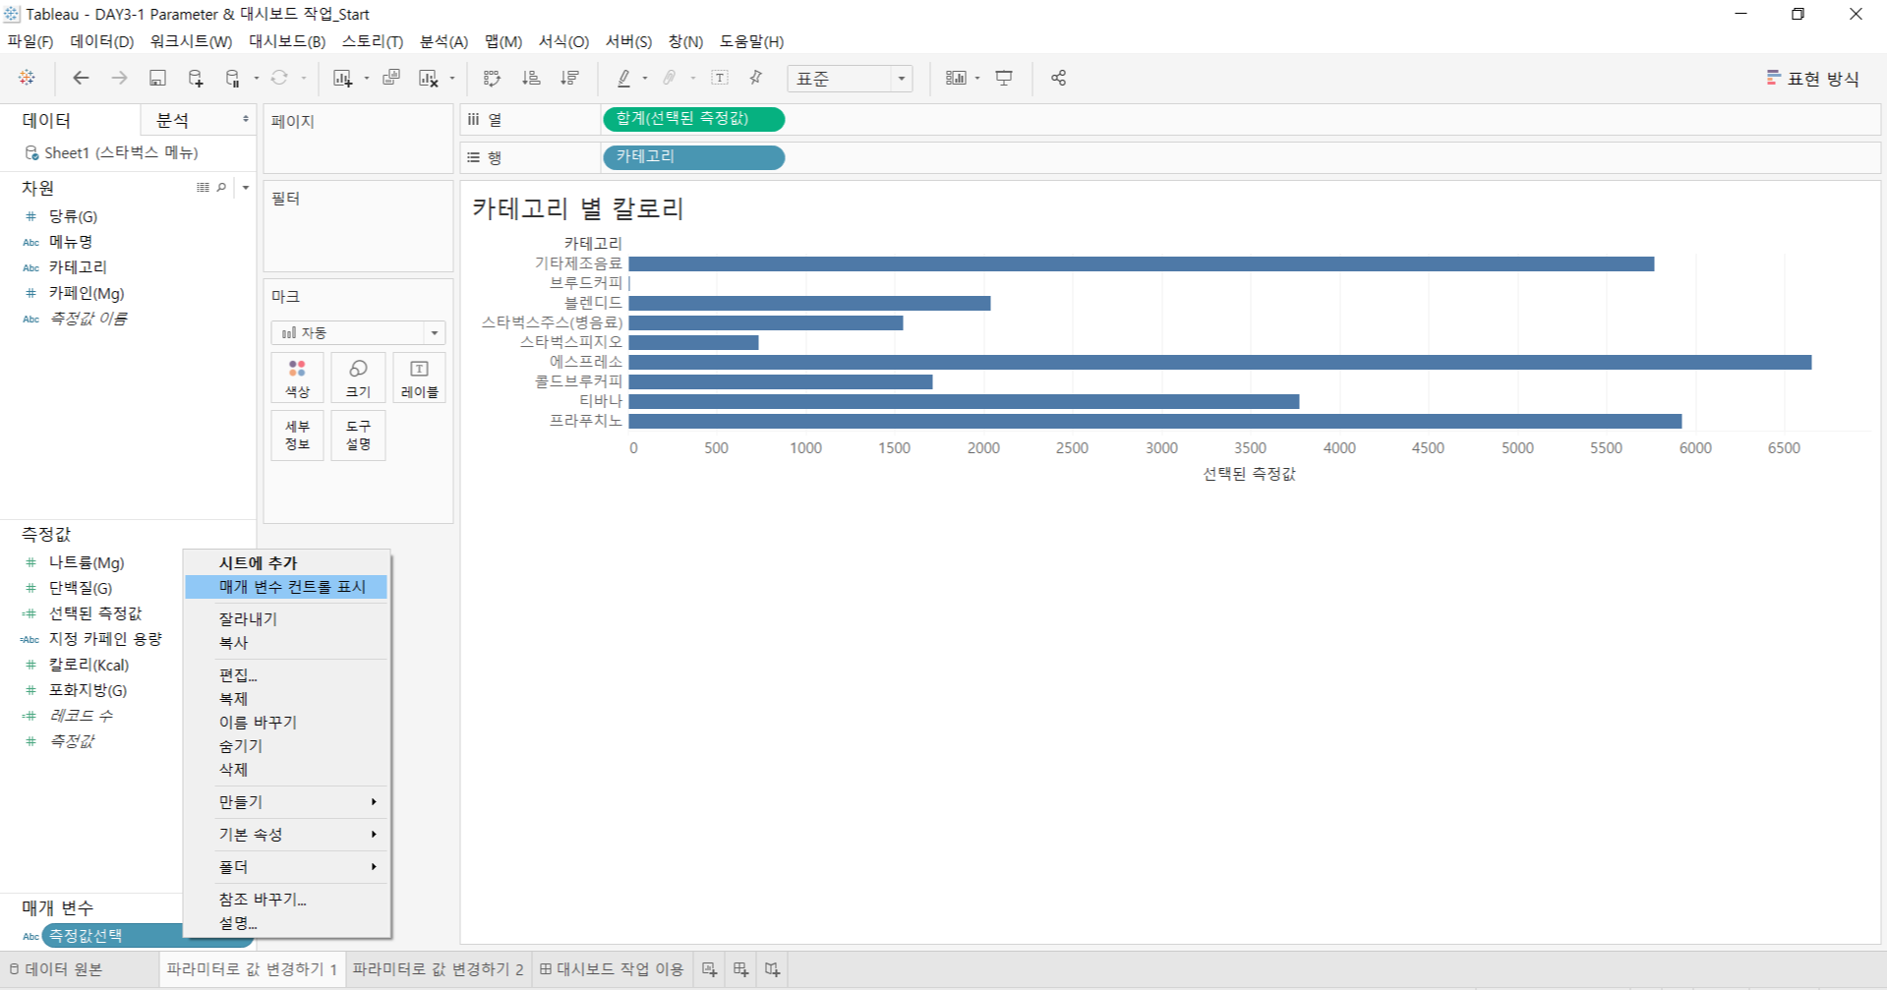Click the refresh run update icon
1887x990 pixels.
pyautogui.click(x=279, y=78)
